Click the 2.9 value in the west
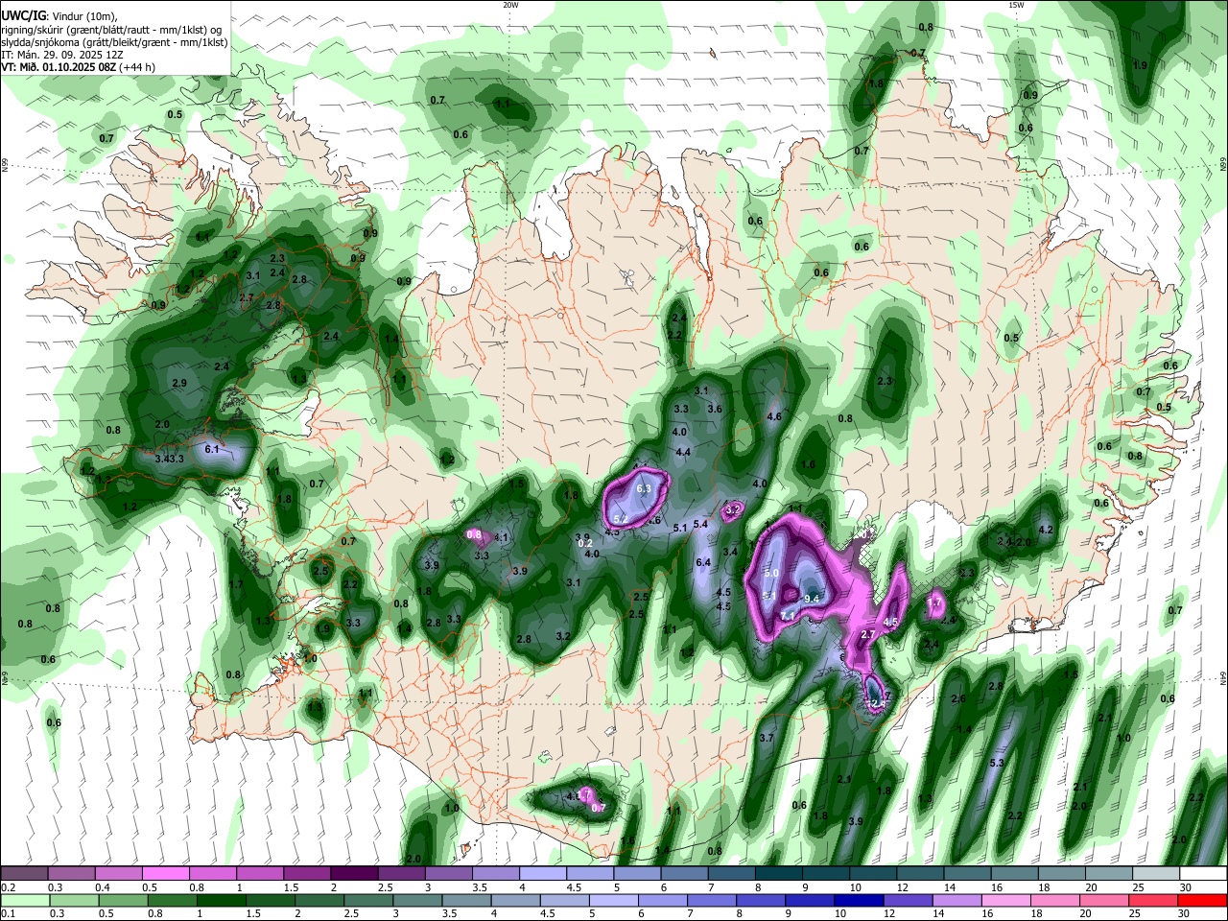 (179, 383)
